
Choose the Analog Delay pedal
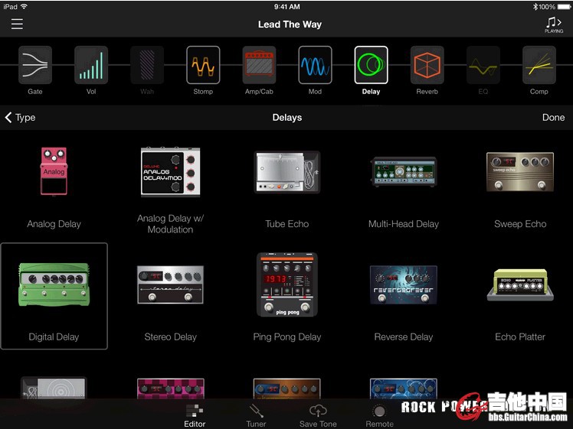click(54, 171)
